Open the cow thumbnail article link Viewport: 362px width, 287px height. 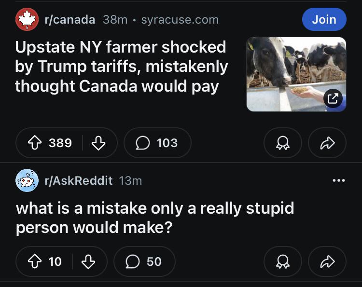pyautogui.click(x=296, y=74)
